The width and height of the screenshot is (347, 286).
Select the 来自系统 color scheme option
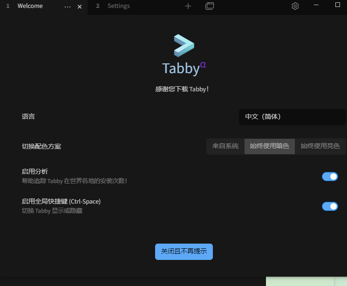tap(225, 146)
